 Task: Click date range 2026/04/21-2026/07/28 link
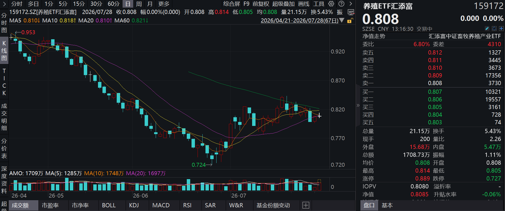(x=300, y=21)
